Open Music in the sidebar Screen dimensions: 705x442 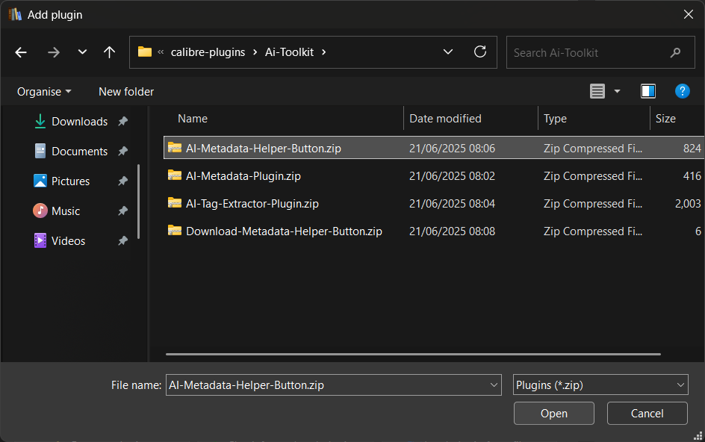point(66,211)
